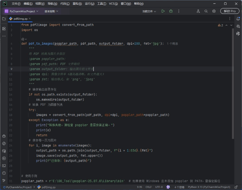The image size is (242, 190).
Task: Start debugging with the bug icon
Action: [x=171, y=11]
